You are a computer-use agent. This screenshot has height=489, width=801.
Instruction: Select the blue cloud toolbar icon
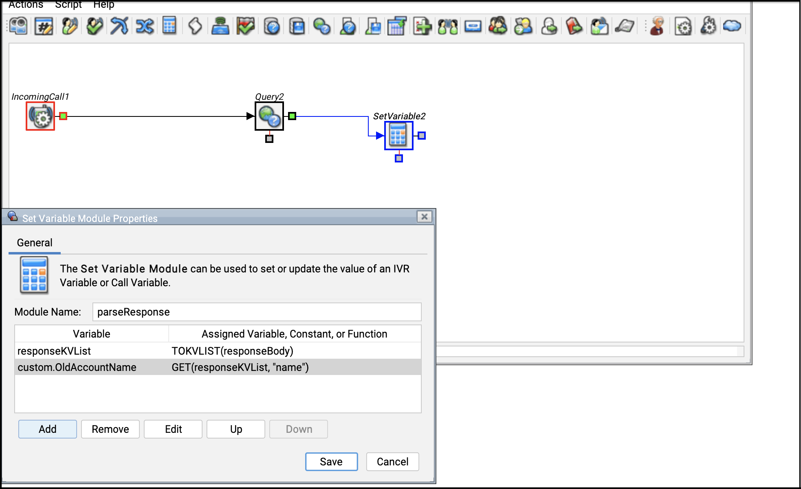pos(732,26)
